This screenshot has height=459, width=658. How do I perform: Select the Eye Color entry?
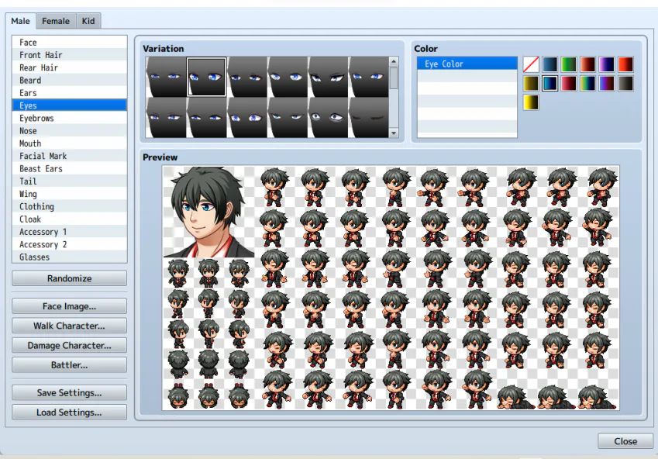(x=467, y=64)
